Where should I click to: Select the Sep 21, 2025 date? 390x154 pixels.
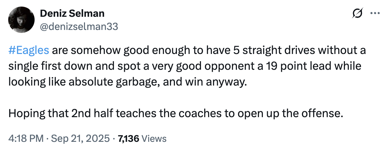[80, 138]
